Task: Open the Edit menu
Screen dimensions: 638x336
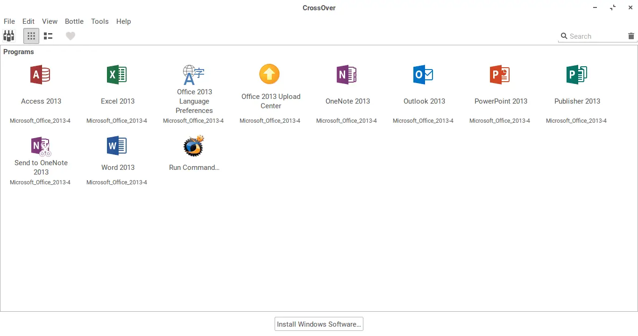Action: tap(28, 21)
